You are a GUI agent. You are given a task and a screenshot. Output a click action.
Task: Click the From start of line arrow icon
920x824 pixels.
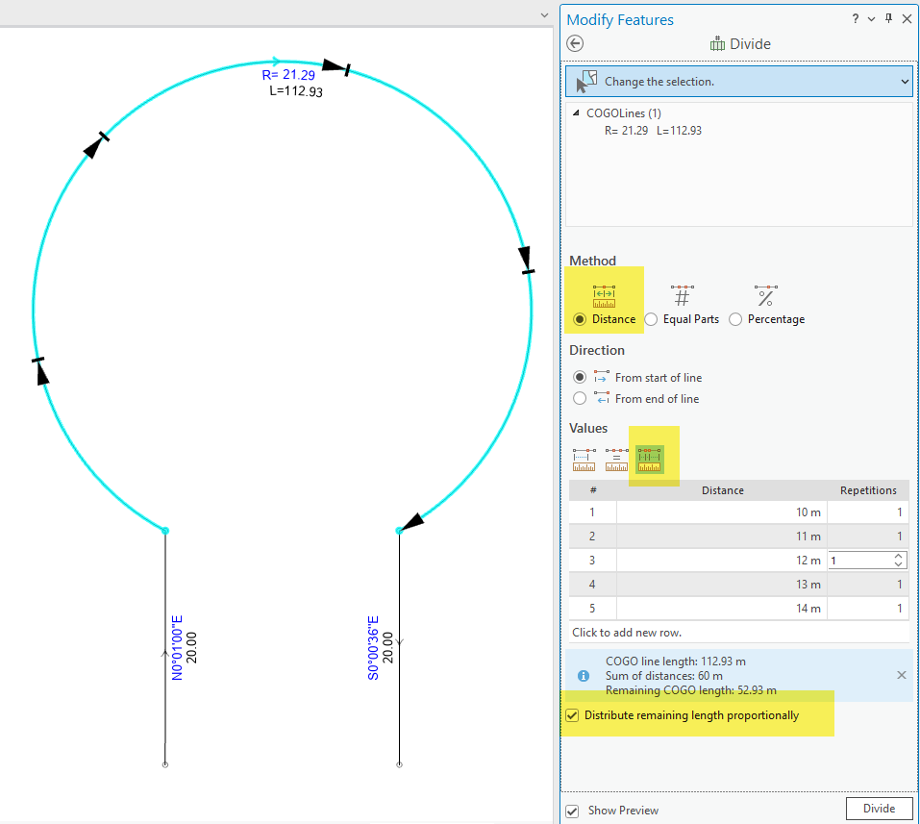click(x=602, y=377)
